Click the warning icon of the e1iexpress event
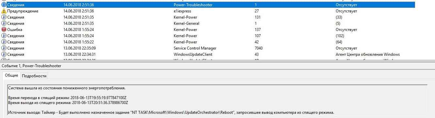 (4, 11)
